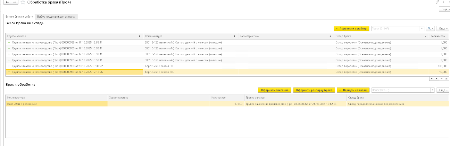Viewport: 450px width, 146px height.
Task: Move up one row with up arrow
Action: 437,79
